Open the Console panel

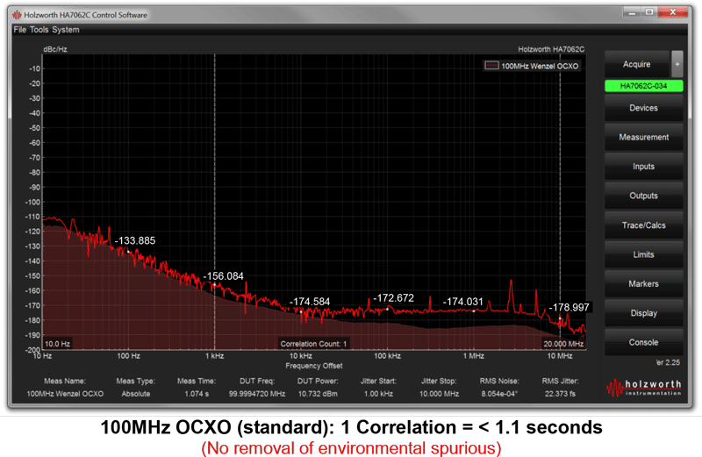[x=643, y=342]
